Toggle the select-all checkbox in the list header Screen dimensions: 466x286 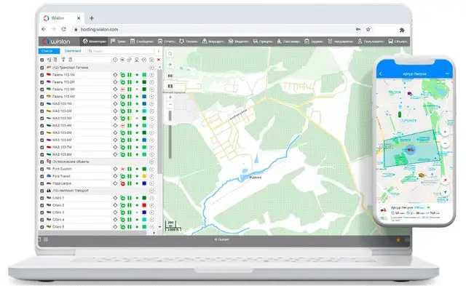click(42, 60)
